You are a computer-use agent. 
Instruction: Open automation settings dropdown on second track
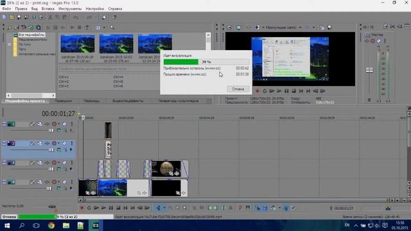pyautogui.click(x=58, y=143)
